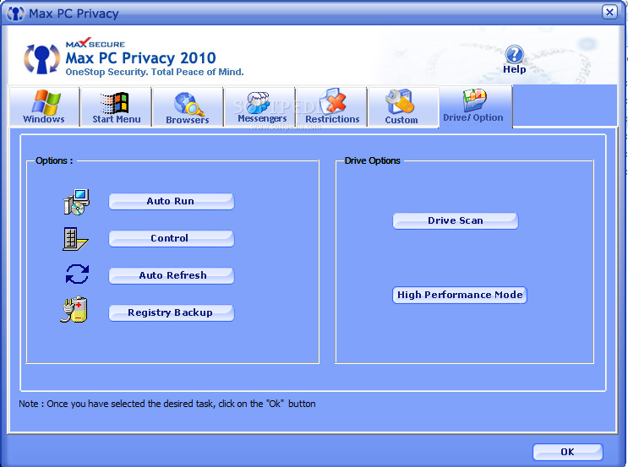The height and width of the screenshot is (467, 628).
Task: Click the Auto Run button
Action: coord(172,201)
